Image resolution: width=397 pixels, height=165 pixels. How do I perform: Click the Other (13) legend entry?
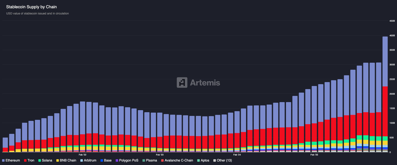coord(222,160)
